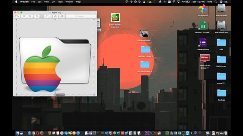The height and width of the screenshot is (136, 243).
Task: Click the zoom in magnifier in Preview
Action: pos(30,16)
